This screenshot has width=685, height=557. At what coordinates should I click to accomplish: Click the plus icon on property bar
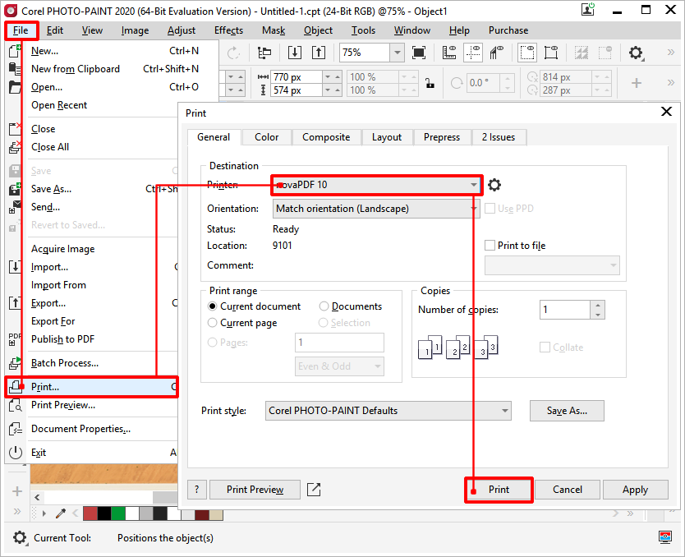tap(637, 83)
